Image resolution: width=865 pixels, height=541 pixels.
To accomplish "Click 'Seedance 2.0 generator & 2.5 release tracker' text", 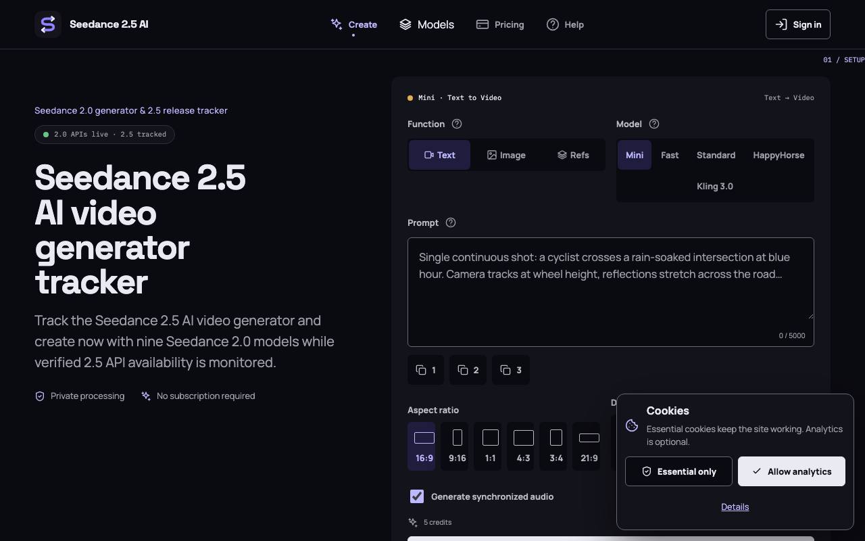I will tap(131, 110).
